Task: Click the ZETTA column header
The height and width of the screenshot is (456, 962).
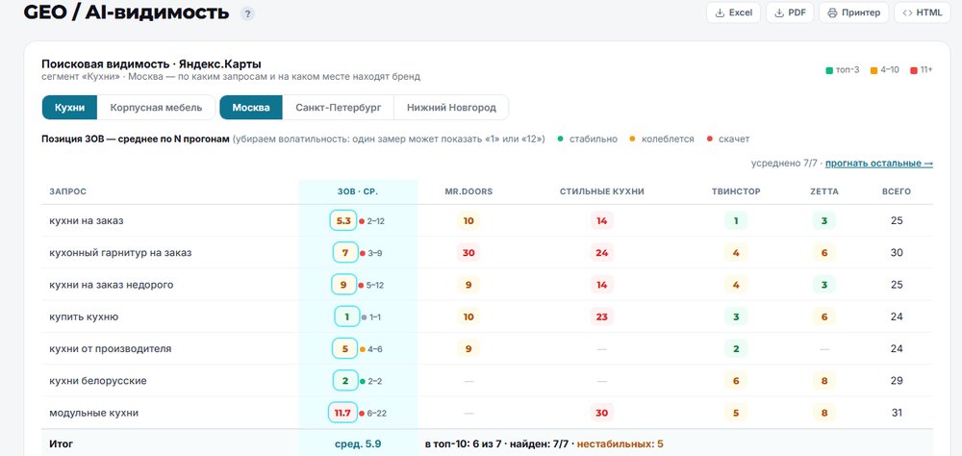Action: (x=824, y=191)
